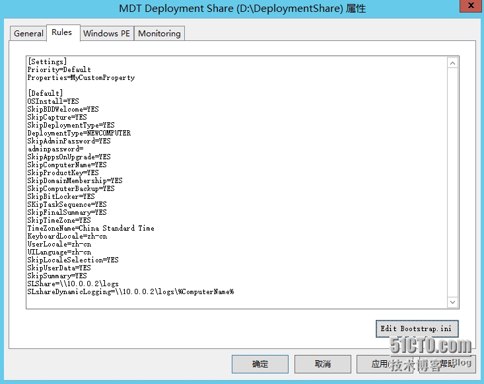Viewport: 484px width, 384px height.
Task: Click the SkipProductKey=YES line
Action: coord(63,173)
